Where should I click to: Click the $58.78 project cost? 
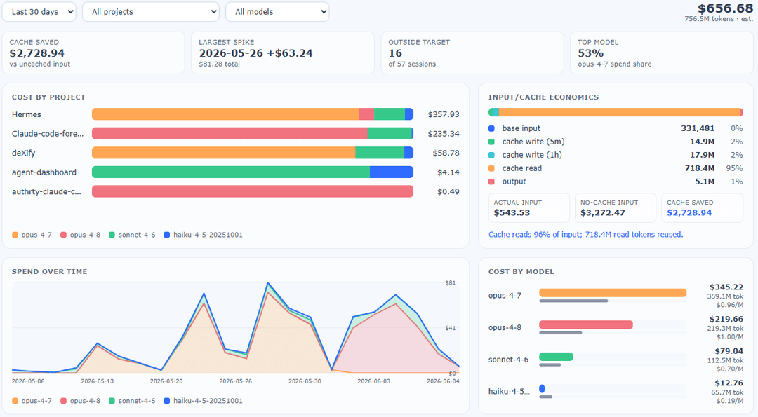(x=446, y=153)
